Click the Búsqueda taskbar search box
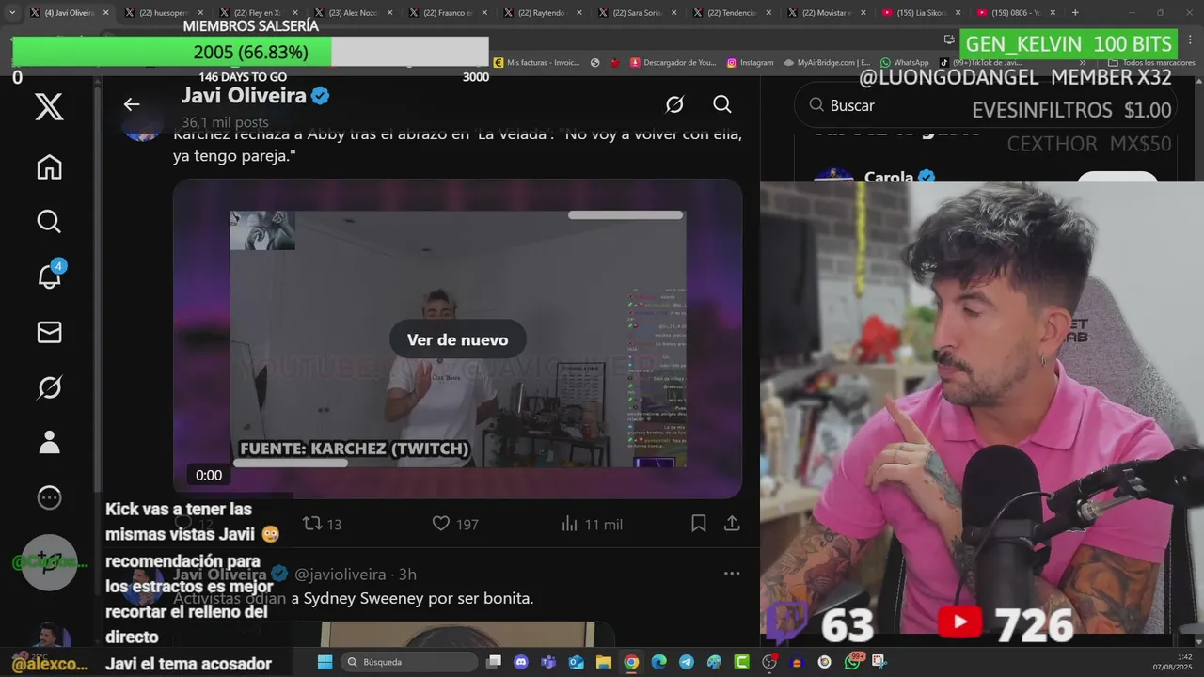The width and height of the screenshot is (1204, 677). click(x=408, y=662)
